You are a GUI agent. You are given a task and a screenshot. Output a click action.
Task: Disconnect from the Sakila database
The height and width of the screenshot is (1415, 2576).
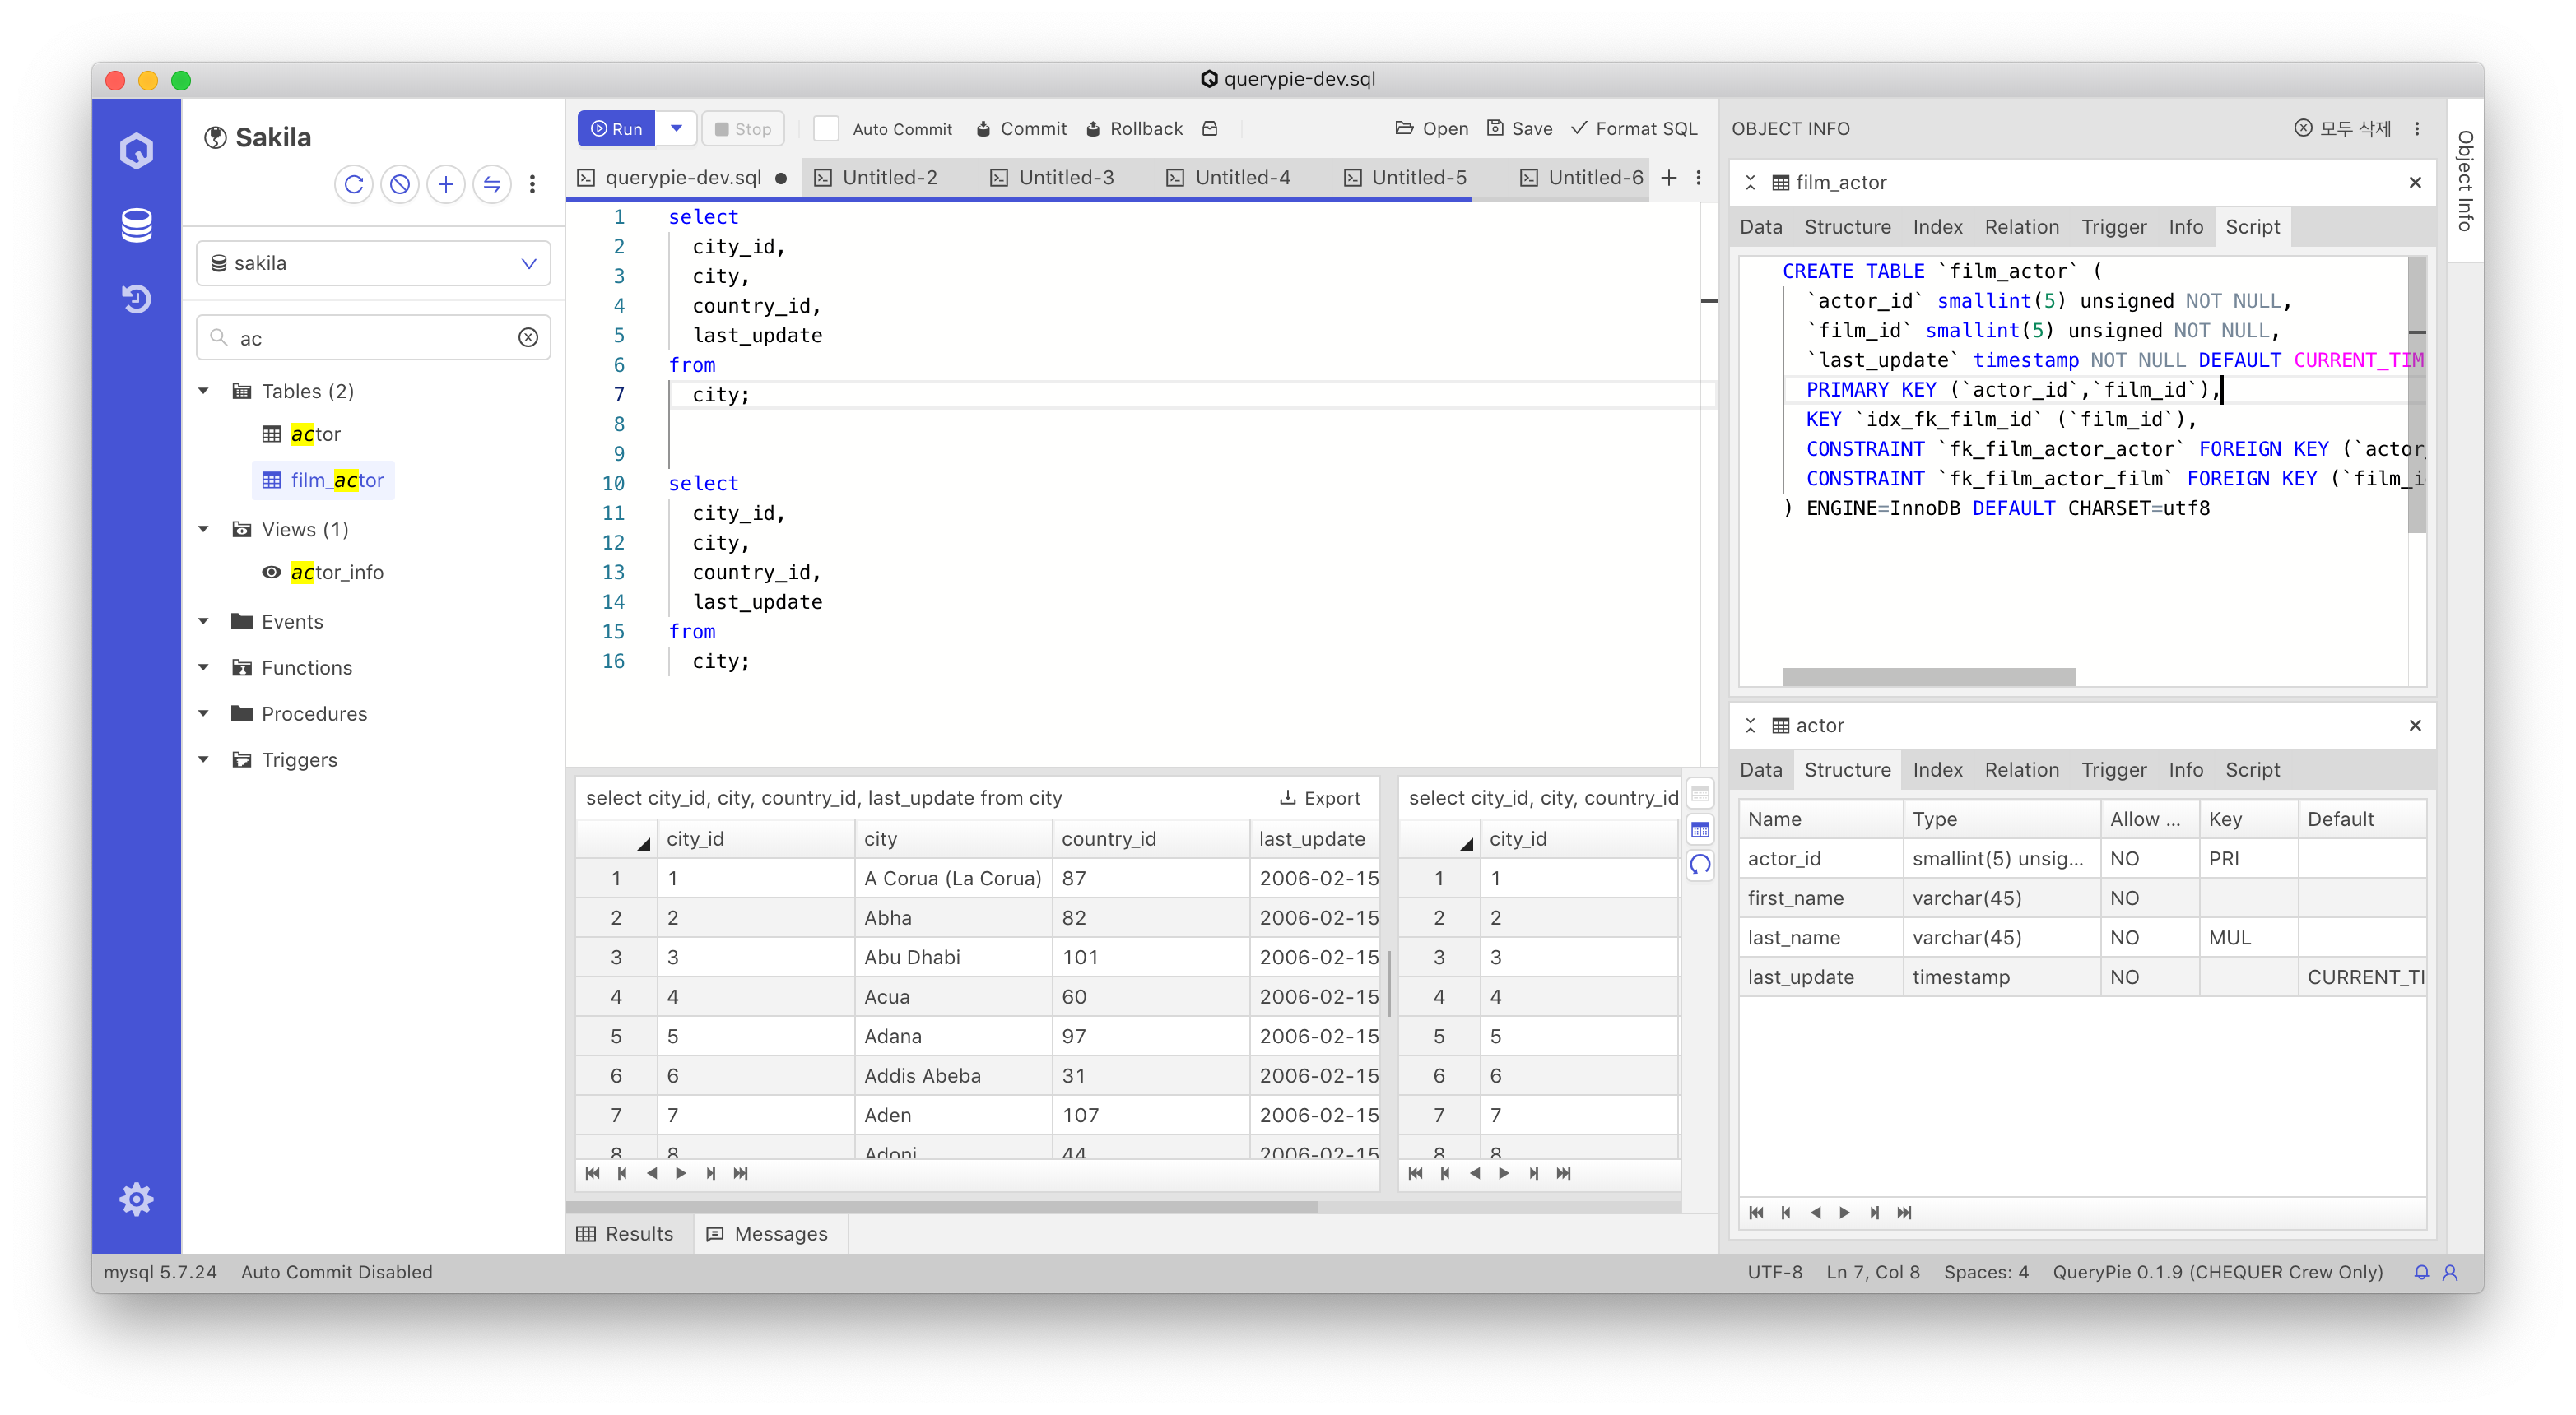tap(400, 184)
